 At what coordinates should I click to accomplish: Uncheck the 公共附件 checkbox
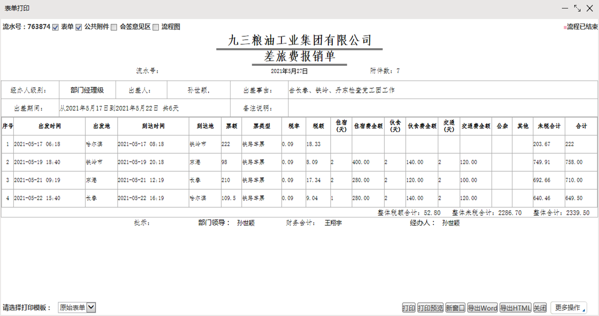[79, 27]
